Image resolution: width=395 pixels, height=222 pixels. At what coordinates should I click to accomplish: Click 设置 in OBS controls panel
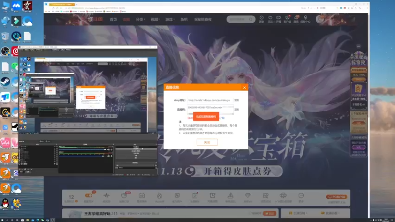(136, 156)
